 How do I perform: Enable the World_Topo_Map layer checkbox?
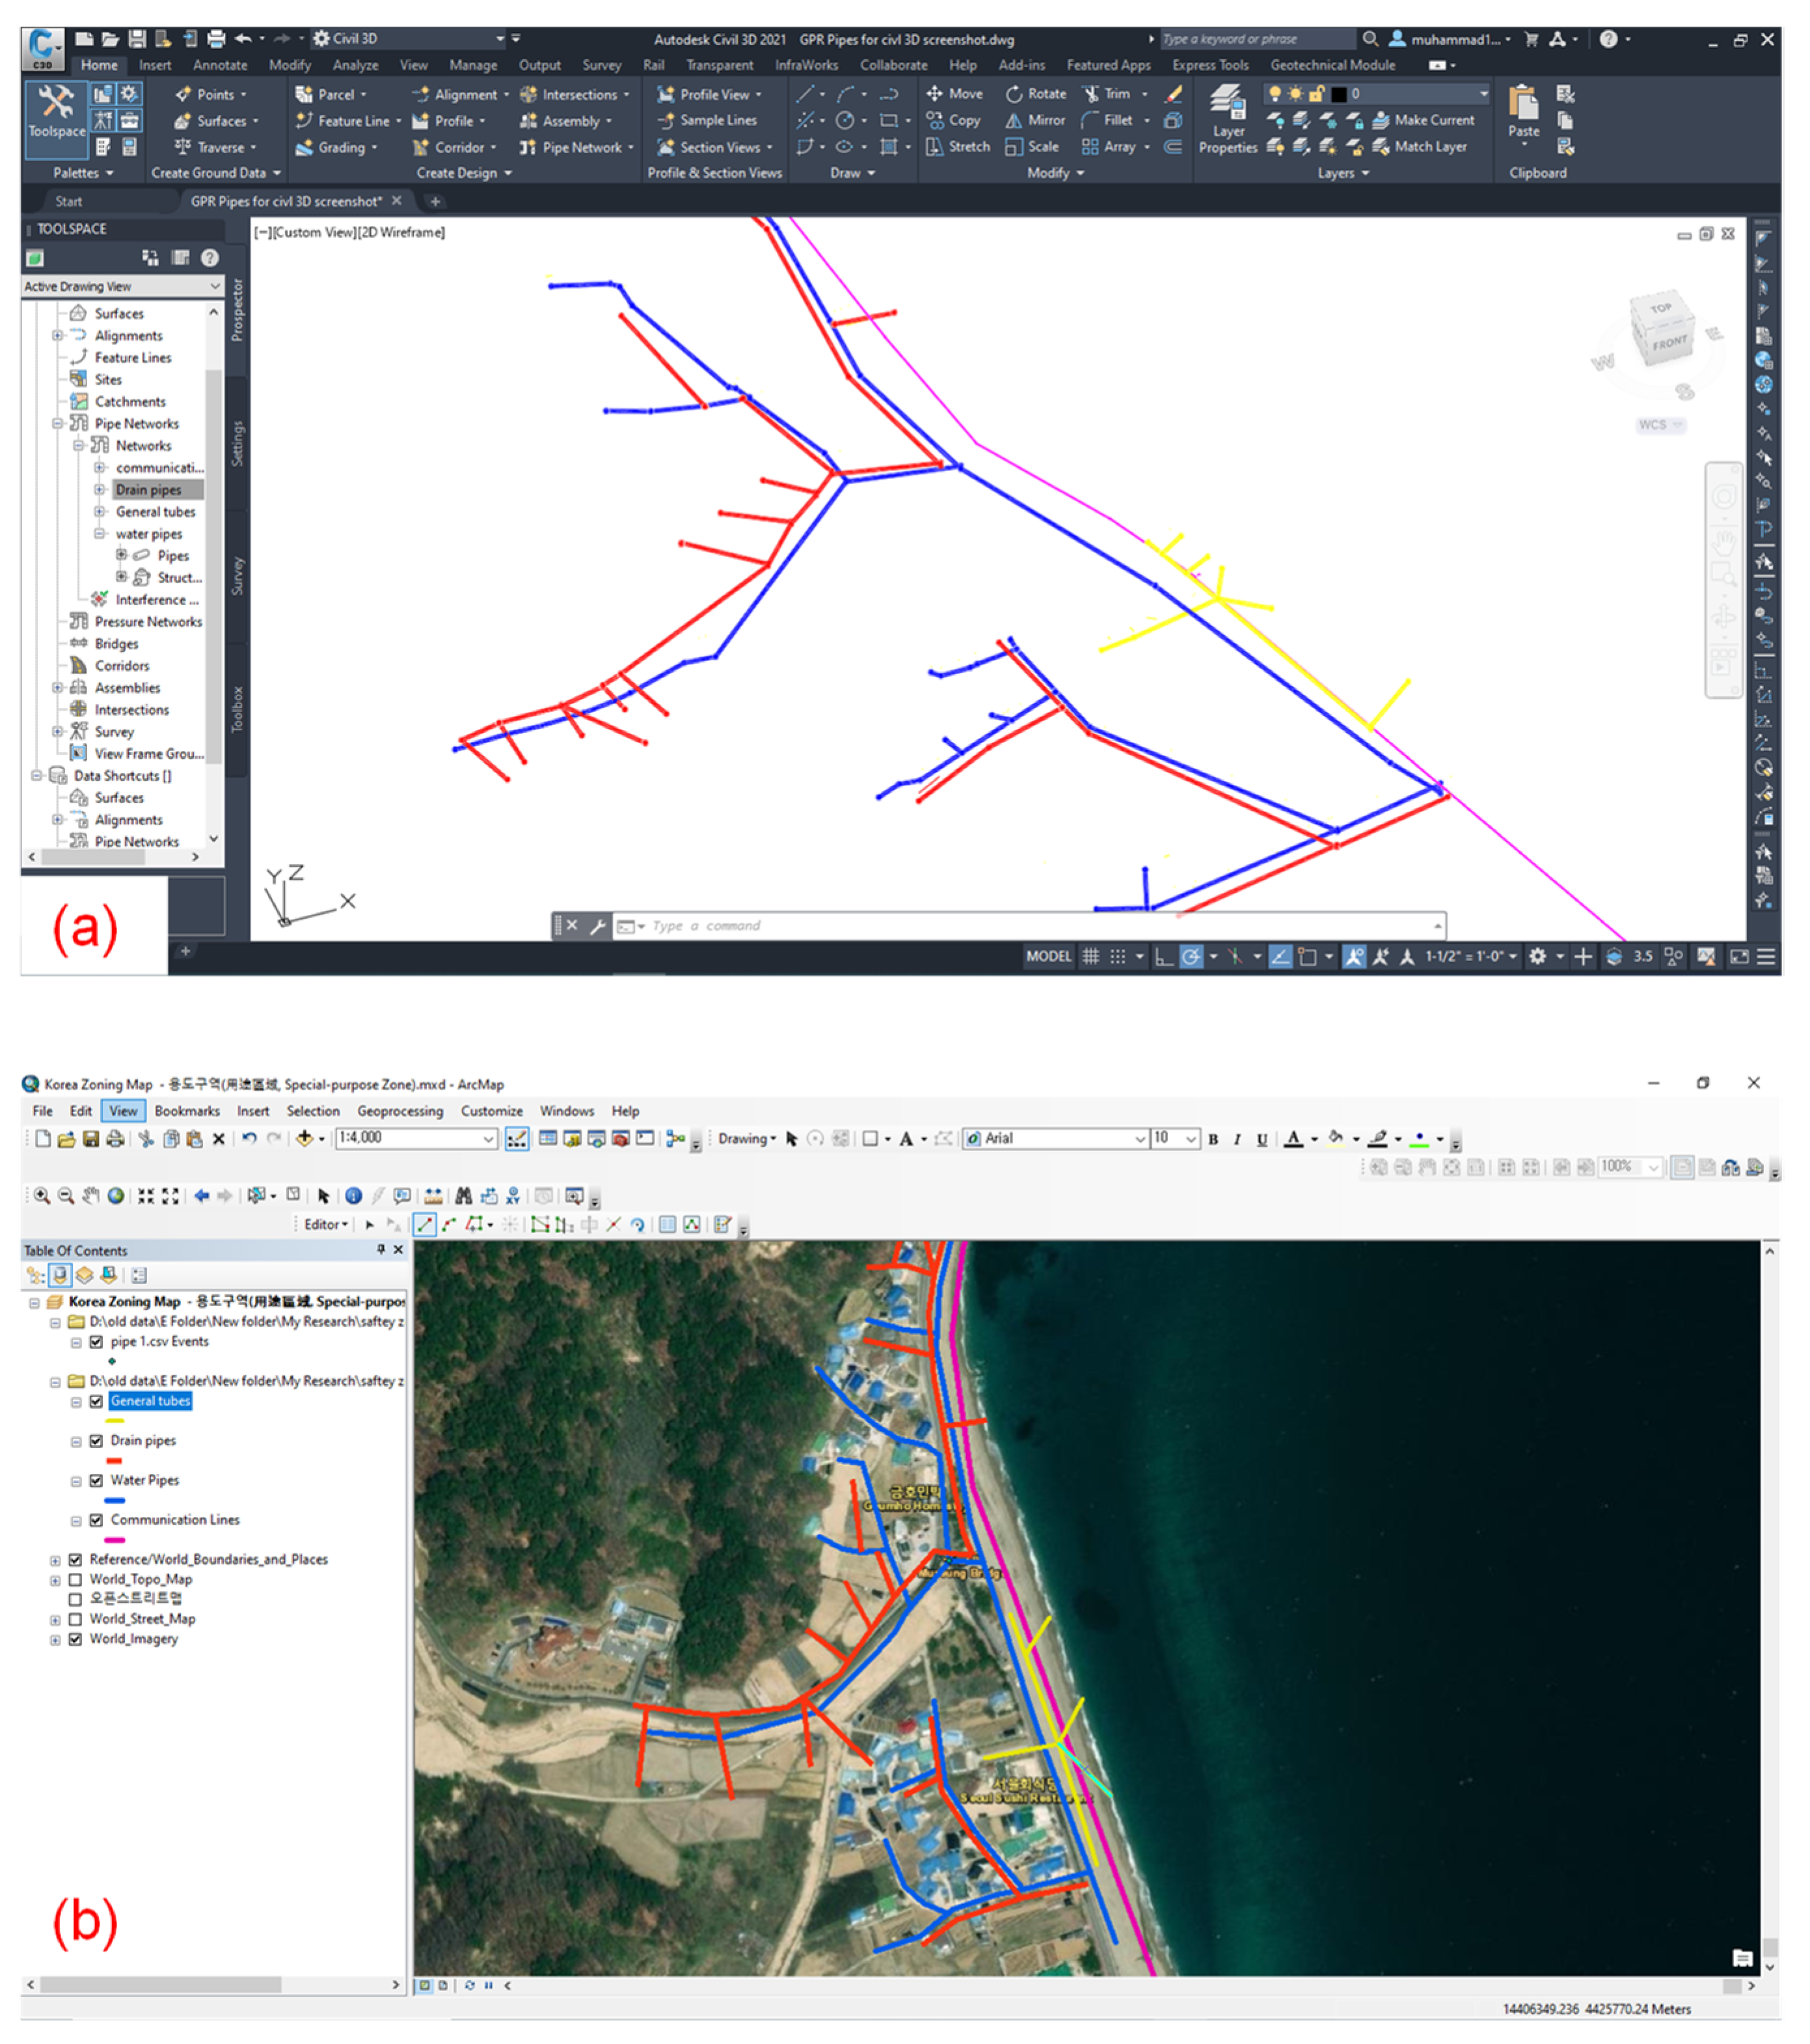coord(75,1580)
